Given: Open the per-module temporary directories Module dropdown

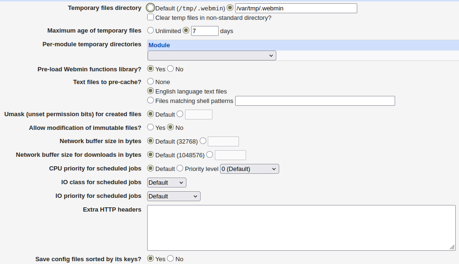Looking at the screenshot, I should click(x=212, y=55).
